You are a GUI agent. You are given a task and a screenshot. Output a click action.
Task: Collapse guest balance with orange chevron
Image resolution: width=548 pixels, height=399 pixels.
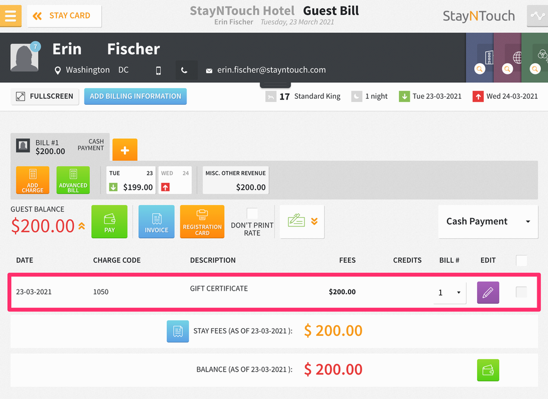coord(82,226)
